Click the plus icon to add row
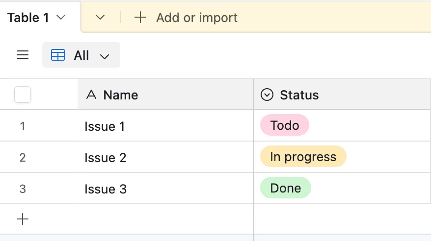Screen dimensions: 431x241 pos(23,219)
